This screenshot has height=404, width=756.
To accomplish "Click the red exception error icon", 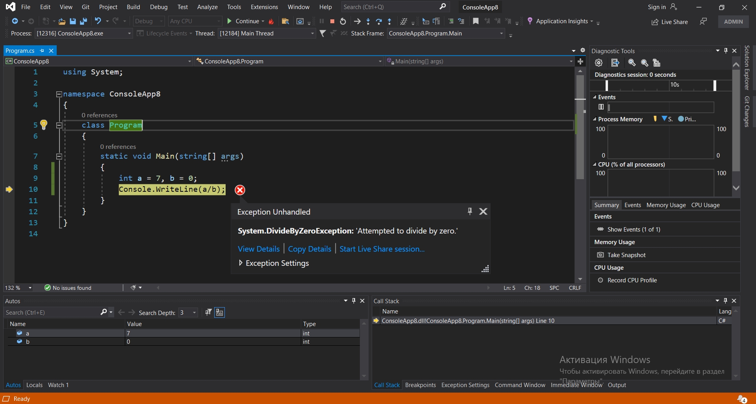I will (x=240, y=190).
